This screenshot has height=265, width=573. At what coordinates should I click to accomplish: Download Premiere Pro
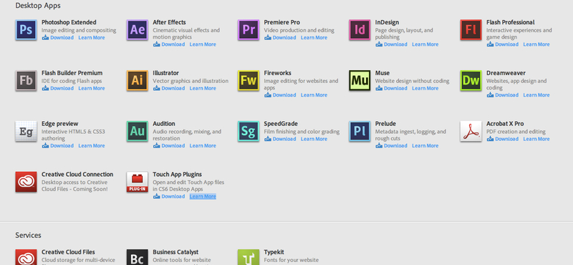[x=280, y=38]
